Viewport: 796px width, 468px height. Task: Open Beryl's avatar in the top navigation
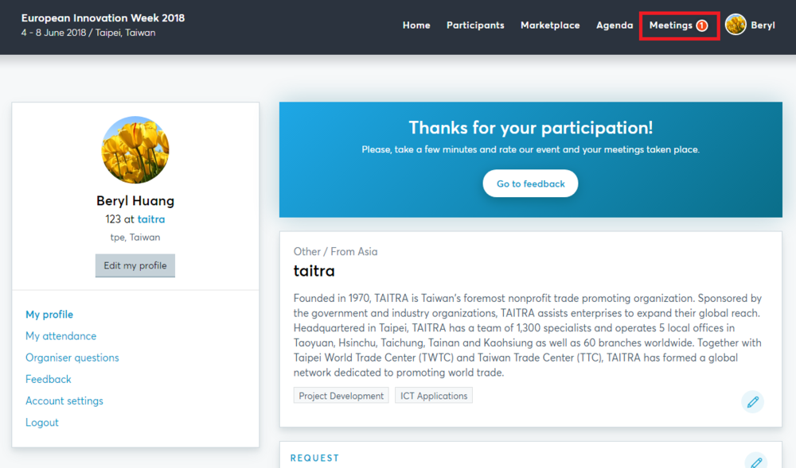735,25
